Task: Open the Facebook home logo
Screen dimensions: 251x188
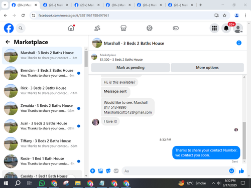Action: pyautogui.click(x=9, y=28)
